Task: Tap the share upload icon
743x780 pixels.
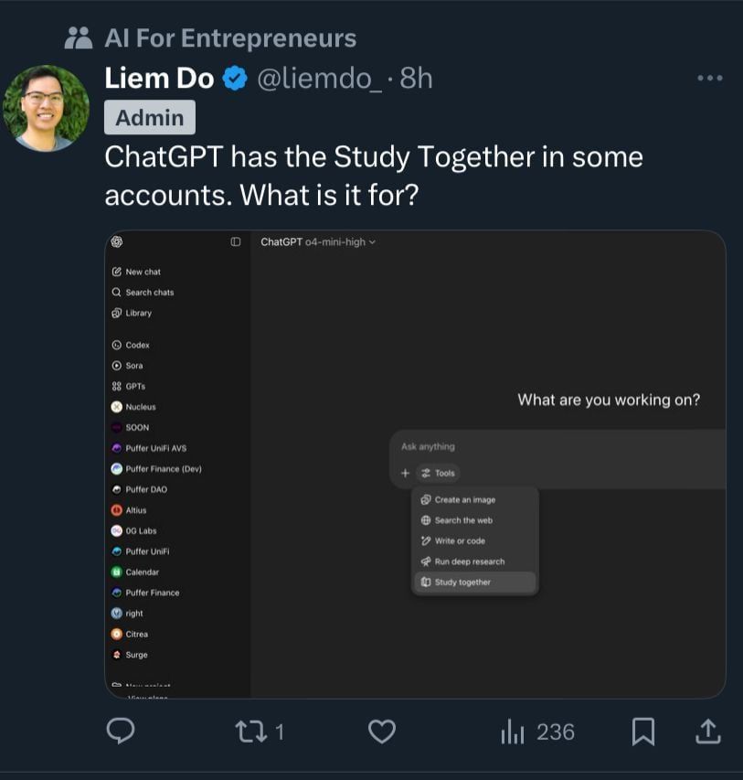Action: 708,731
